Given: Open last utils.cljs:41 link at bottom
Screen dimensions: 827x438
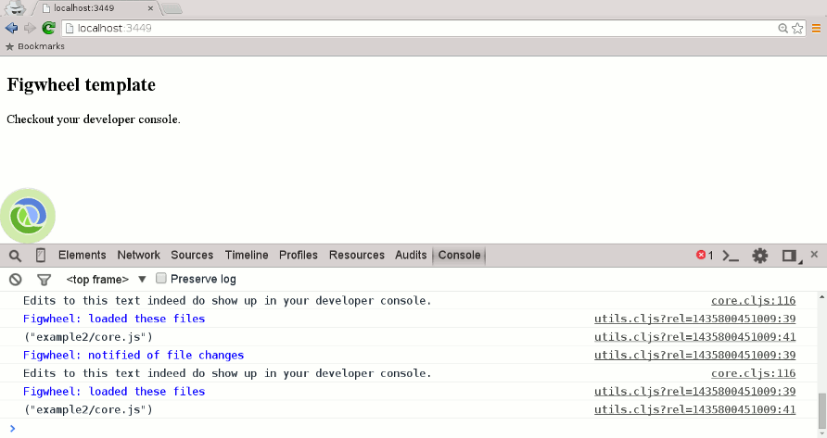Looking at the screenshot, I should [694, 409].
